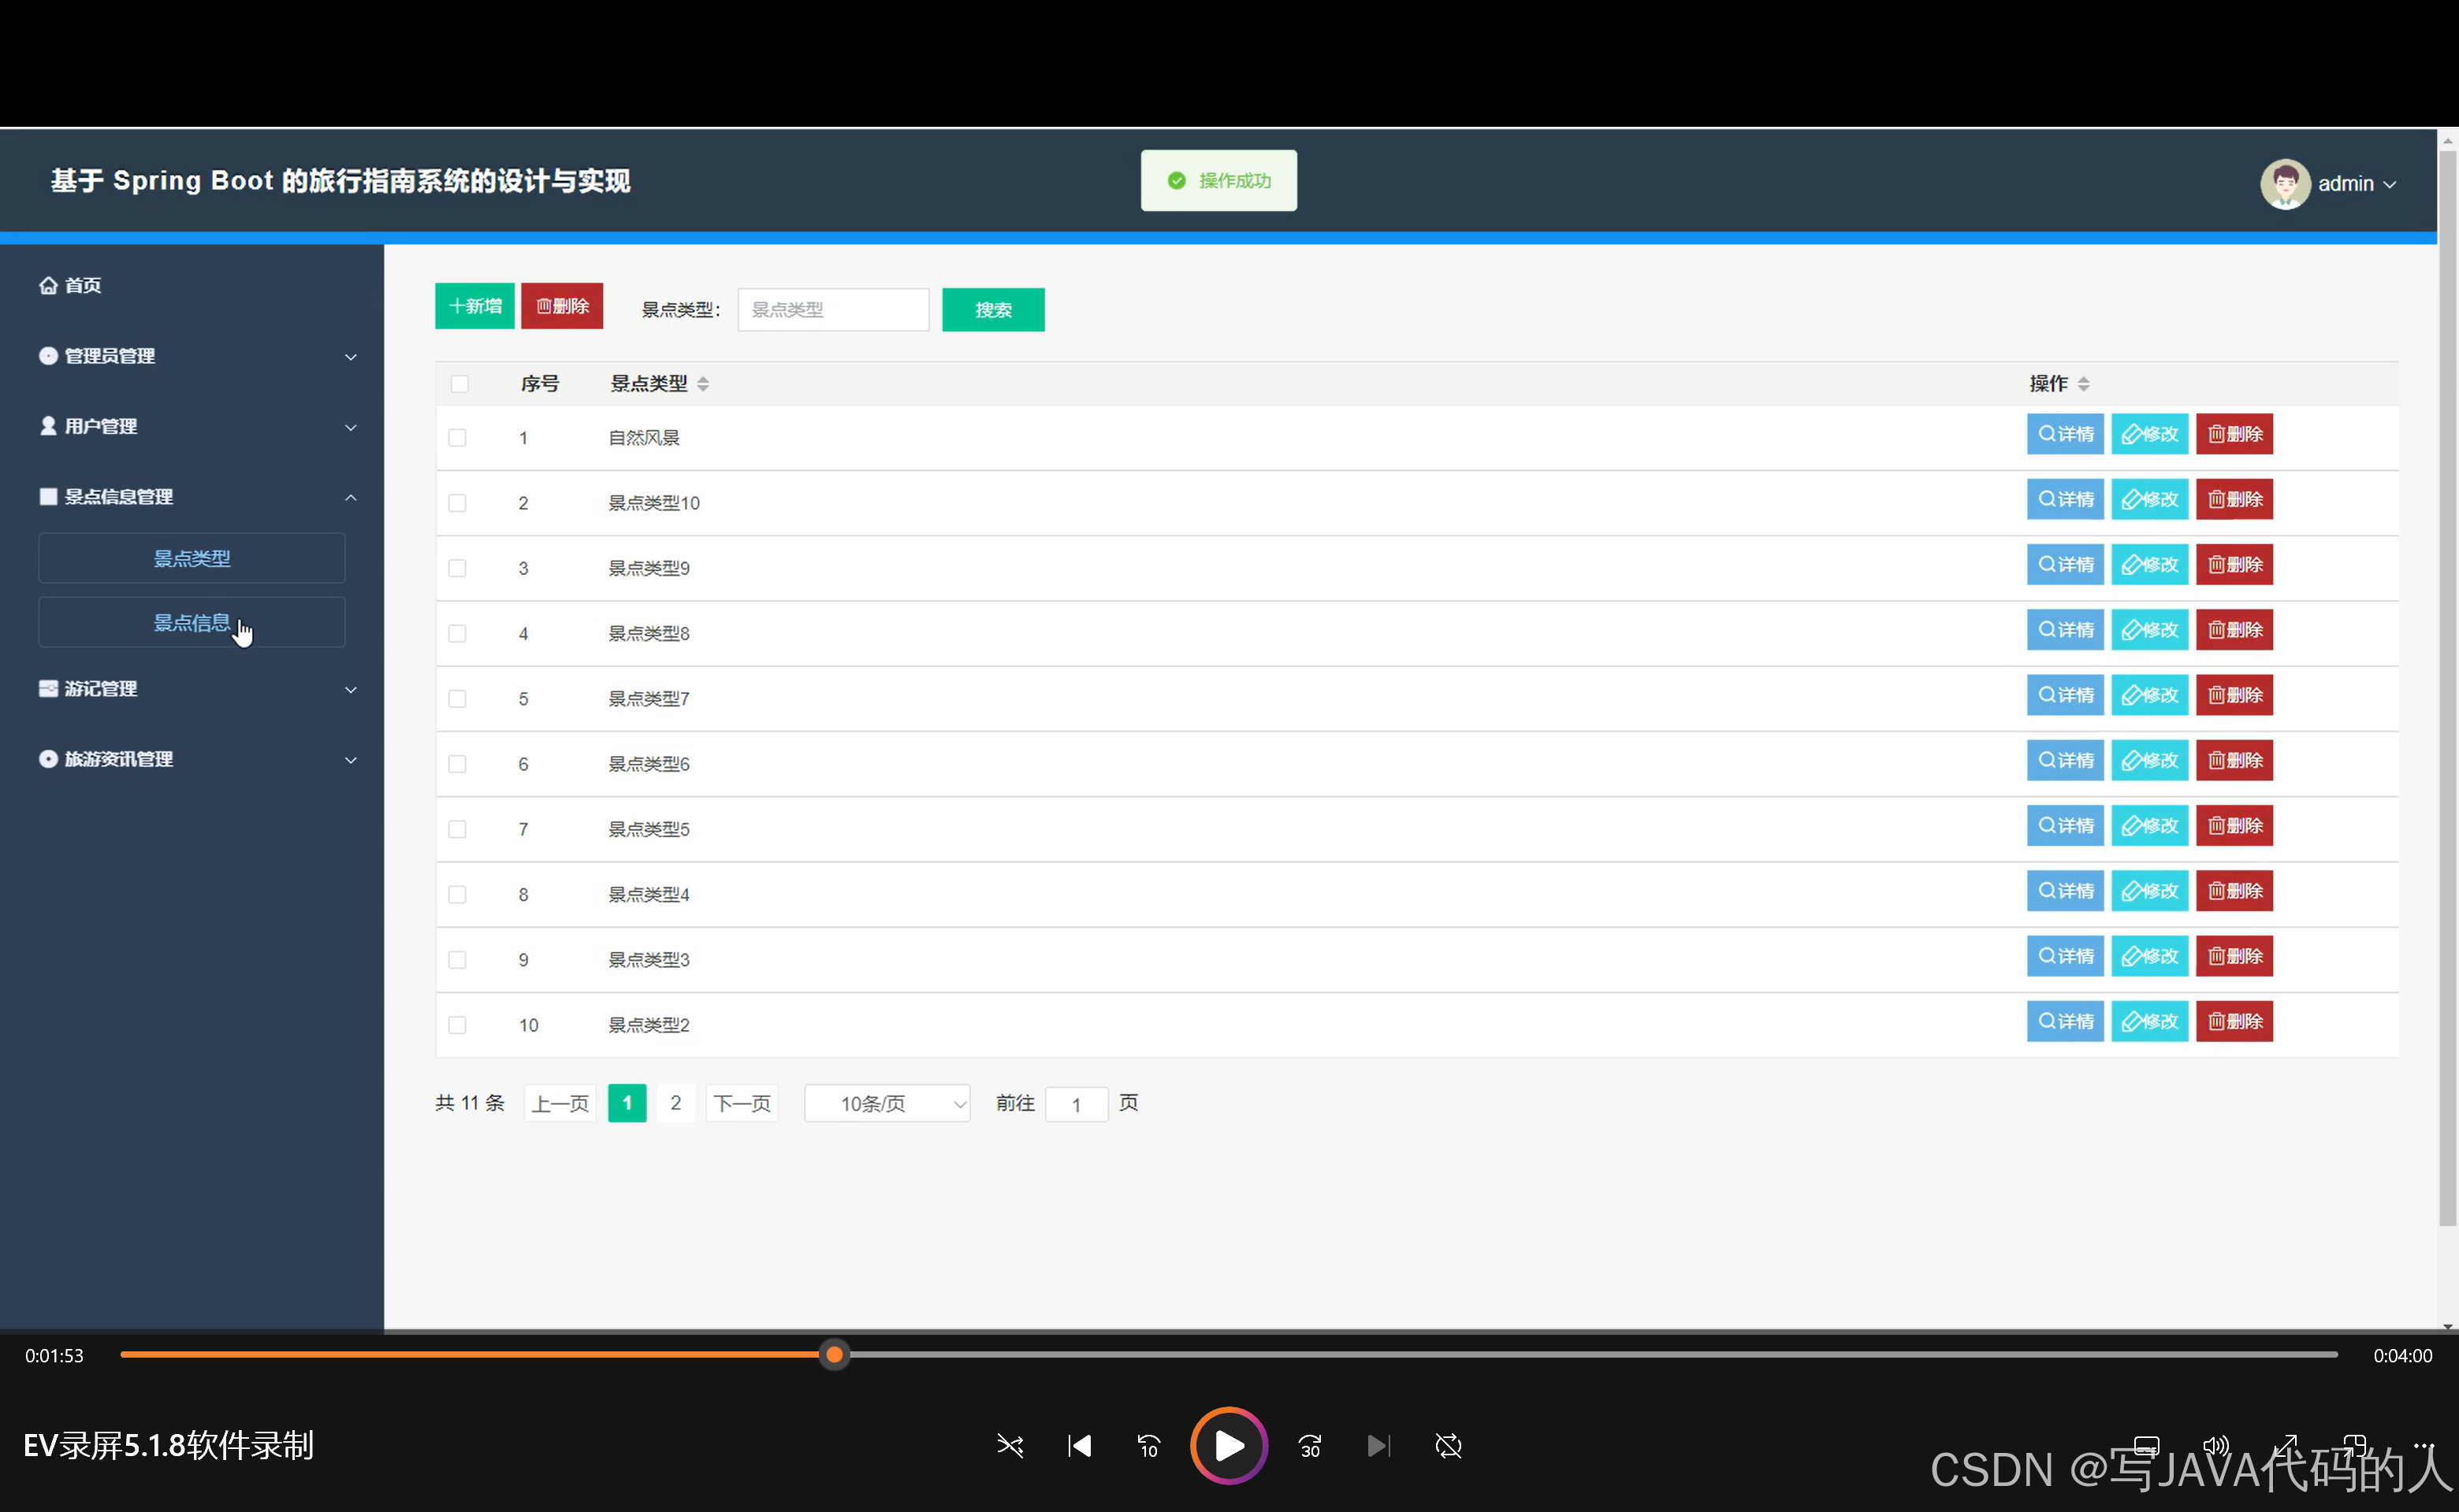This screenshot has height=1512, width=2459.
Task: Skip to previous track icon
Action: click(x=1079, y=1446)
